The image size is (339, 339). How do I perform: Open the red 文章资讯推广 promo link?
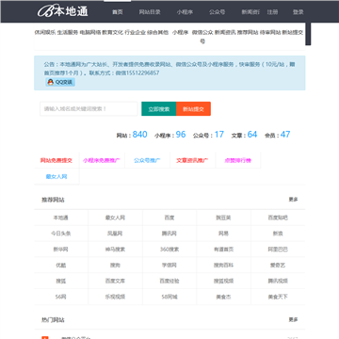point(192,160)
